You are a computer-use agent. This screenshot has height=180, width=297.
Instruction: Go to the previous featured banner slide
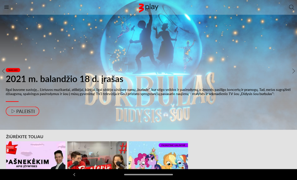(3, 71)
